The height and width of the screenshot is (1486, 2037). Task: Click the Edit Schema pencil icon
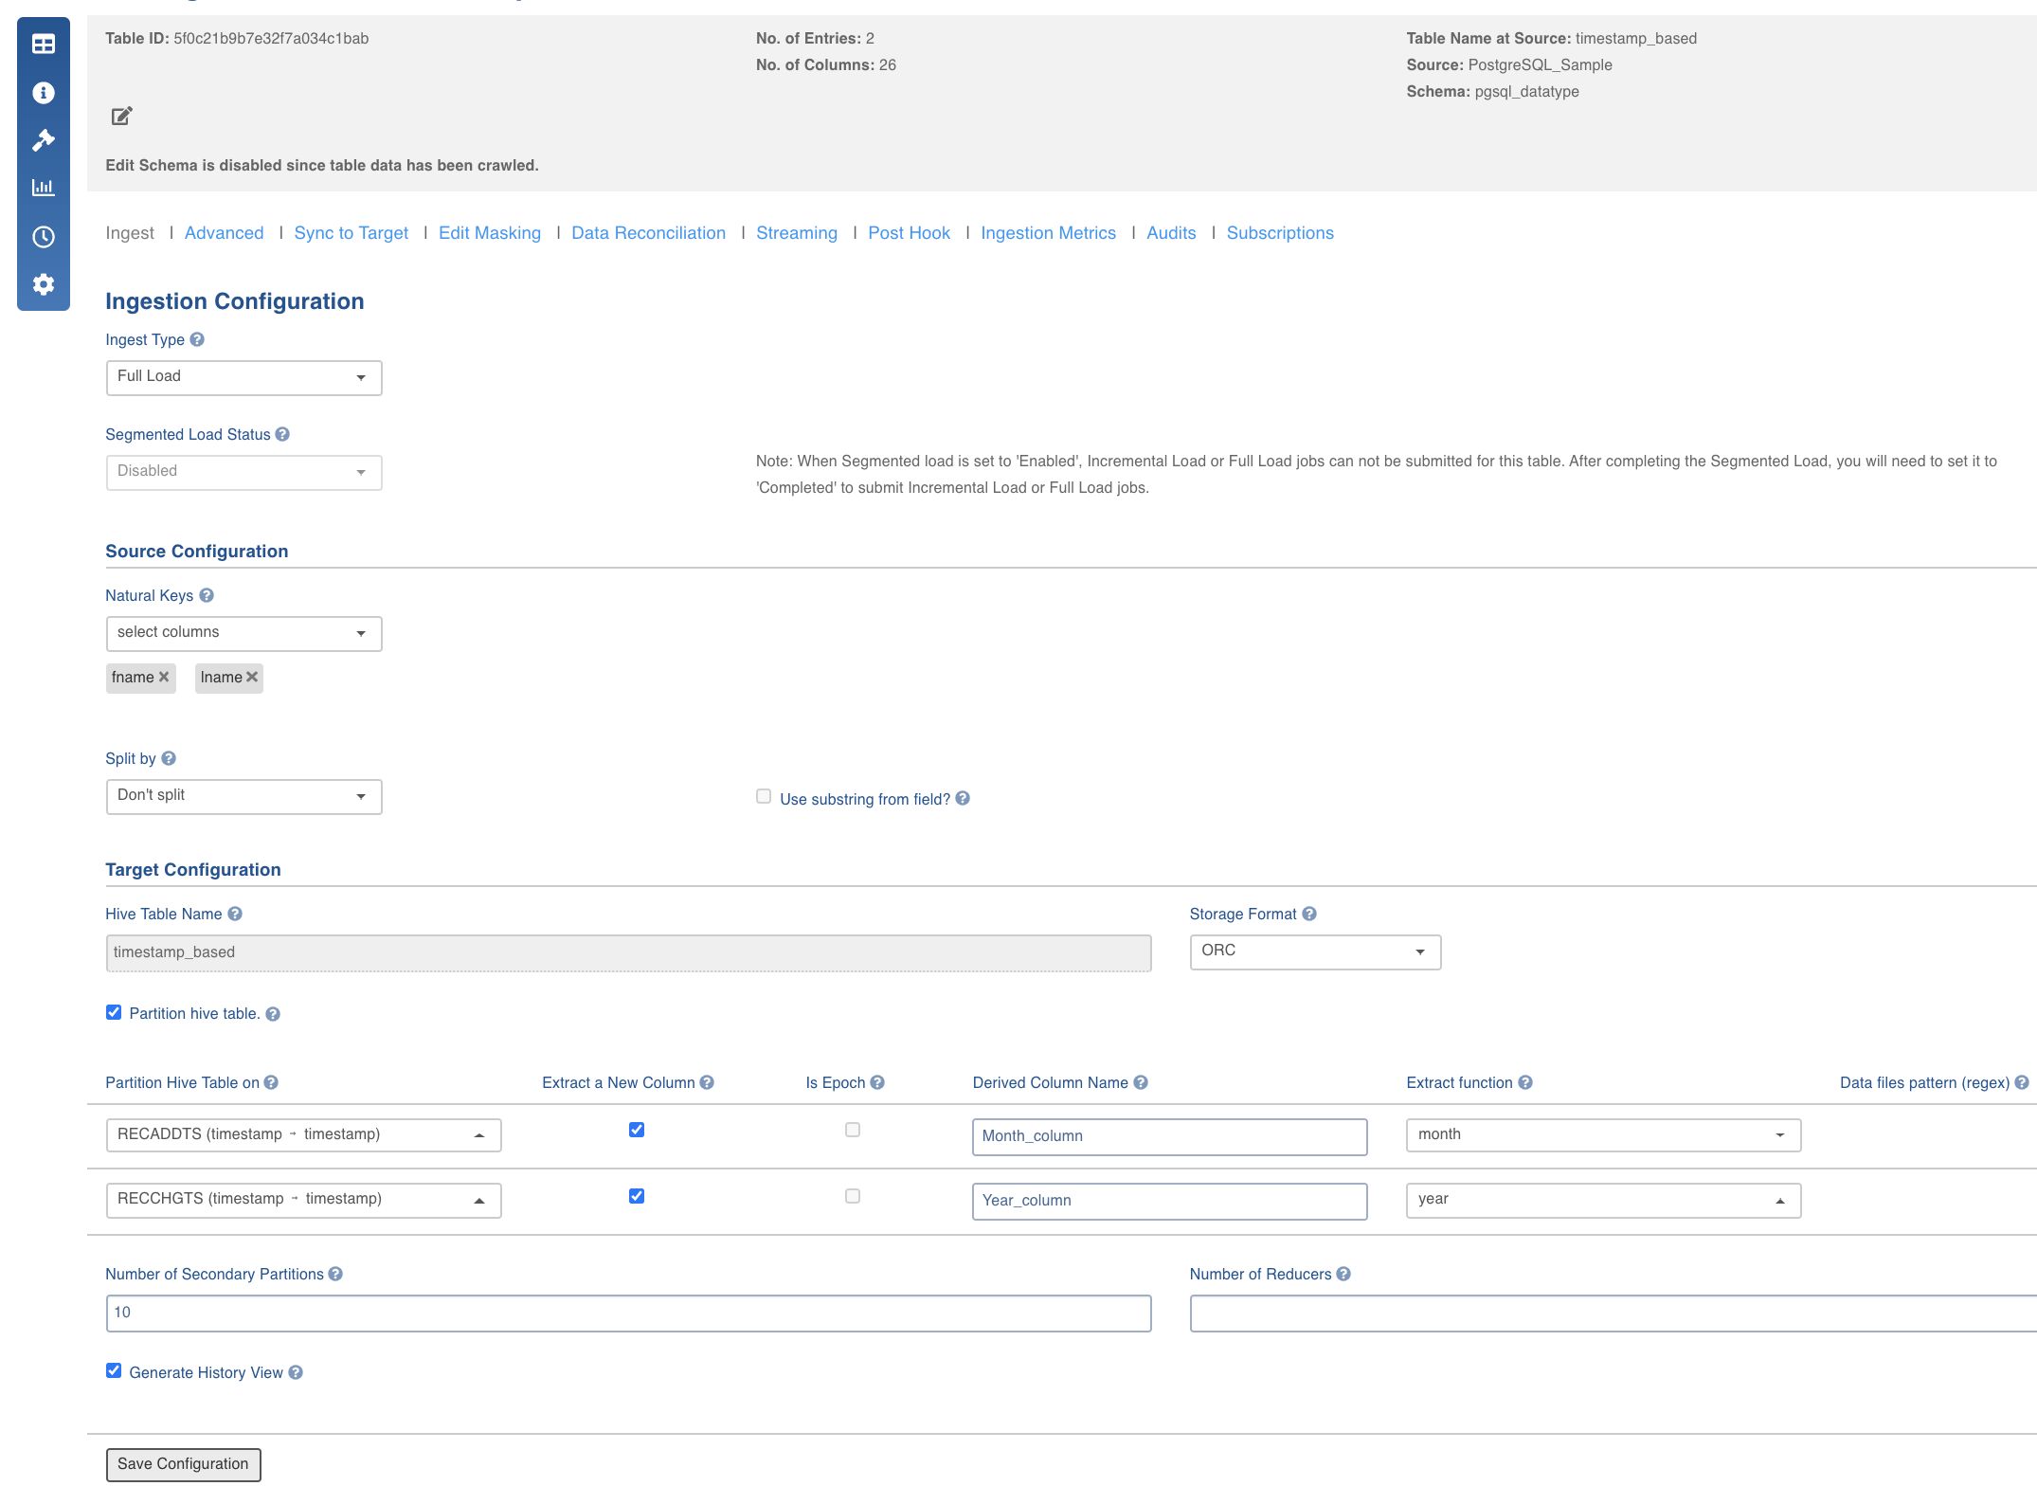pyautogui.click(x=122, y=117)
